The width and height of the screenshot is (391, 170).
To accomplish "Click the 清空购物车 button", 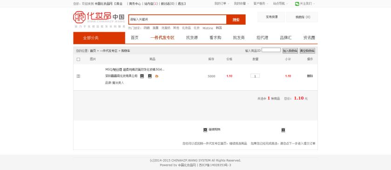I will (308, 51).
